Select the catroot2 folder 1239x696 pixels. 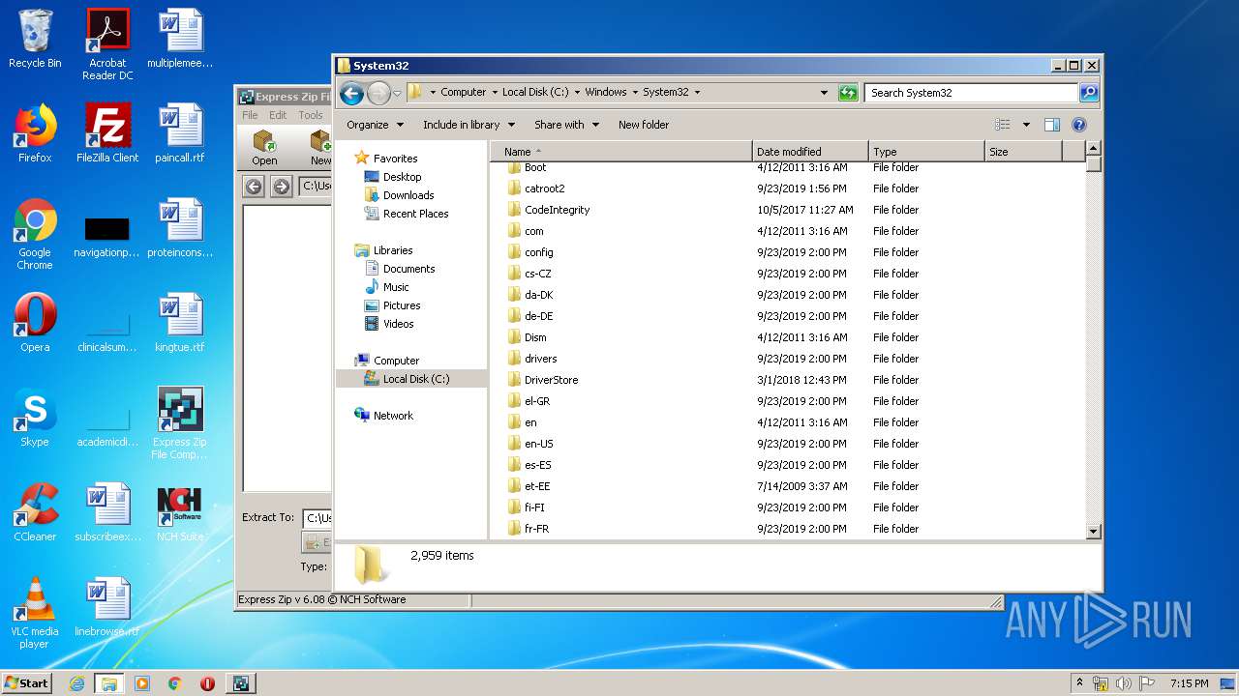click(544, 188)
